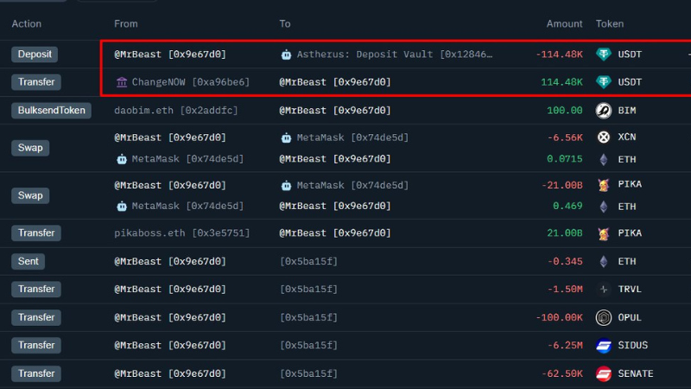Click the OPUL token icon
The width and height of the screenshot is (691, 389).
(603, 317)
